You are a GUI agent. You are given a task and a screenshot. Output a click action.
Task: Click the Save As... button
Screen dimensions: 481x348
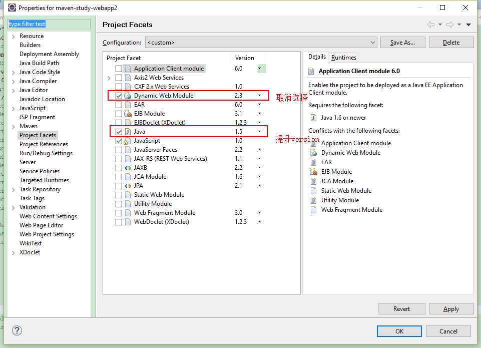(402, 43)
